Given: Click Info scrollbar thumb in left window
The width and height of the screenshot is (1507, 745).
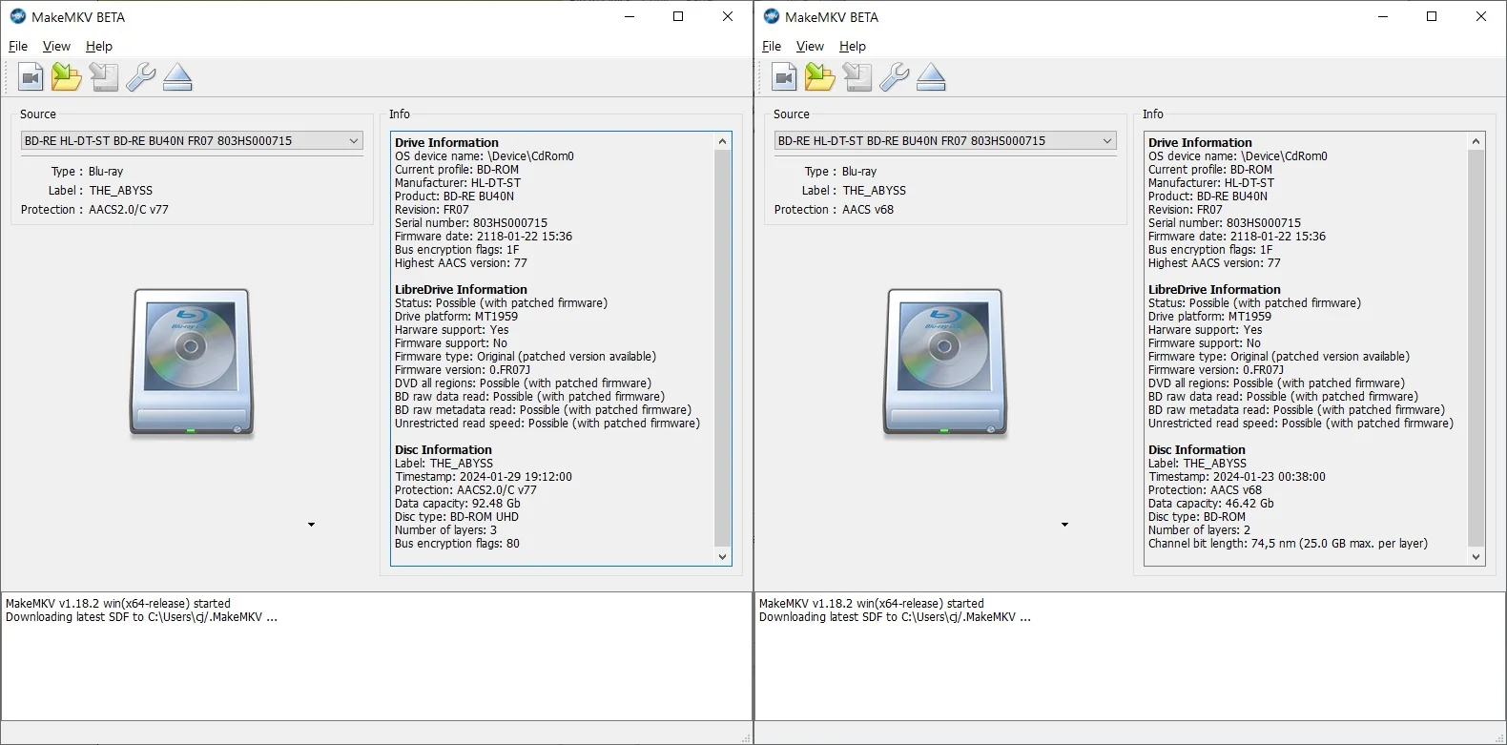Looking at the screenshot, I should click(722, 347).
